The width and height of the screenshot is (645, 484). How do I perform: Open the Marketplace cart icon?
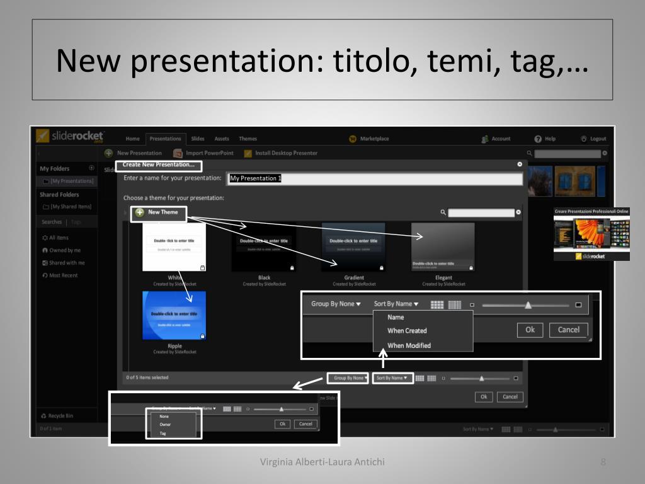point(353,139)
